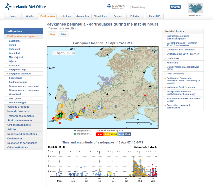This screenshot has width=213, height=190.
Task: Open the Road conditions link
Action: (175, 74)
